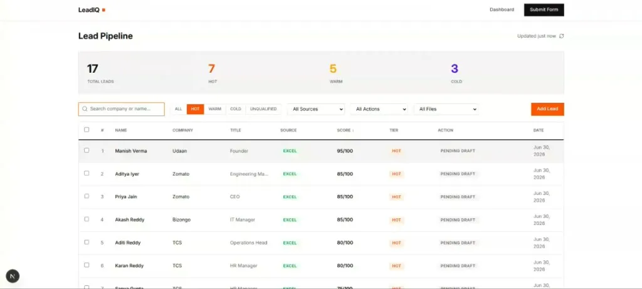Click the CEO title cell
This screenshot has width=642, height=289.
click(235, 197)
